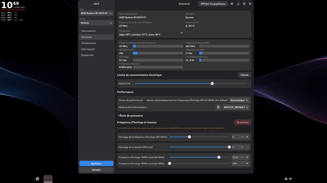327x183 pixels.
Task: Click the 0 RPM (0%) fan speed value
Action: 125,67
